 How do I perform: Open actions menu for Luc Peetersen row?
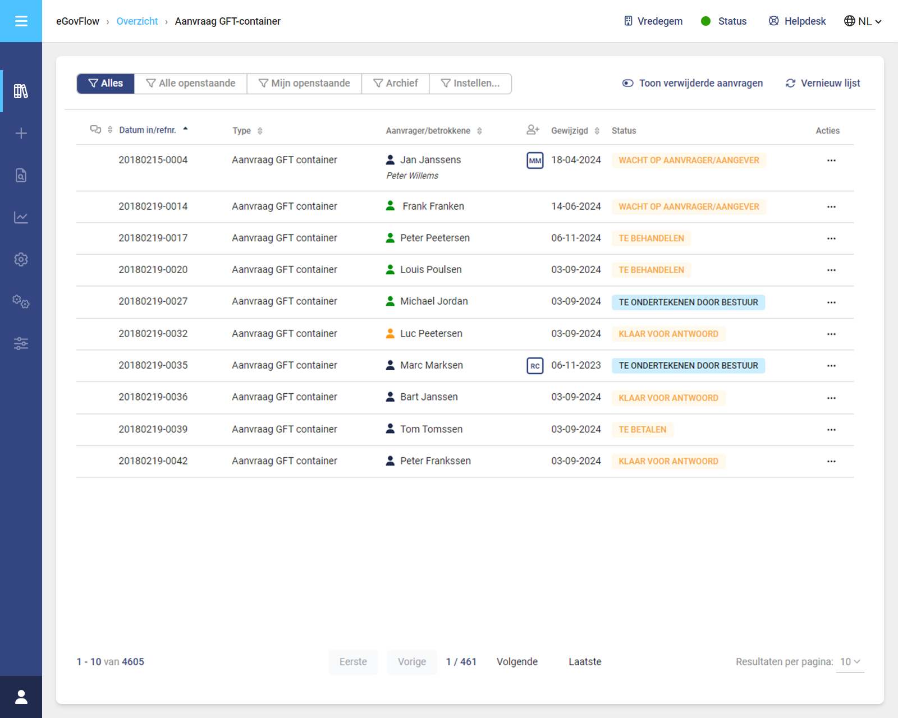pyautogui.click(x=831, y=334)
